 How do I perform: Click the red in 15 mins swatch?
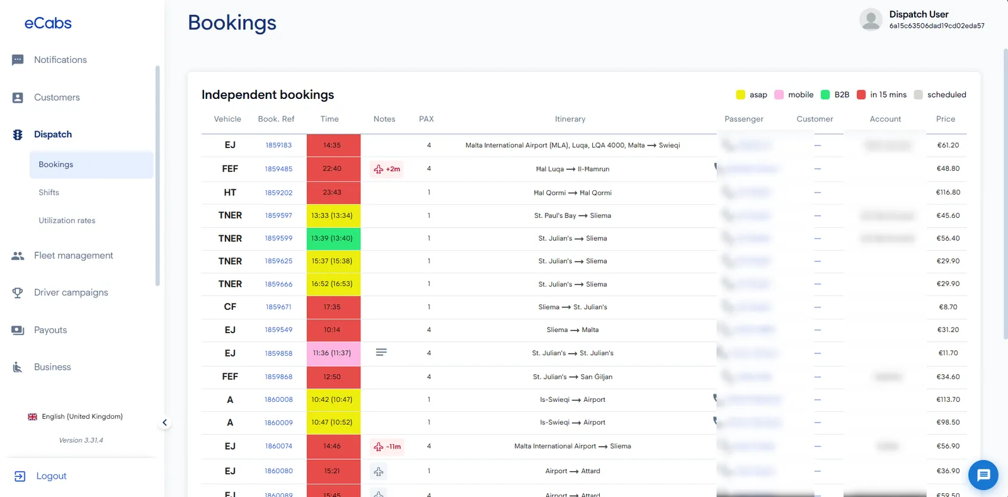tap(861, 95)
